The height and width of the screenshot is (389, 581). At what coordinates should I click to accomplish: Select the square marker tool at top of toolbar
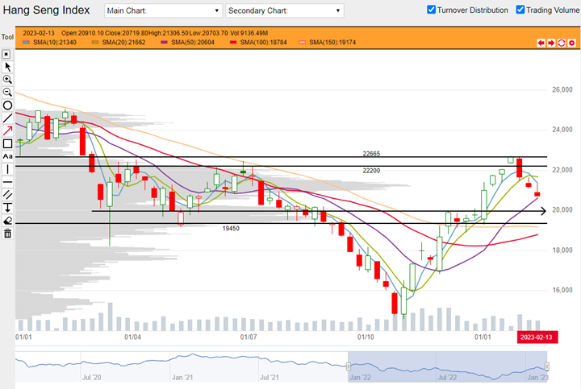tap(6, 54)
